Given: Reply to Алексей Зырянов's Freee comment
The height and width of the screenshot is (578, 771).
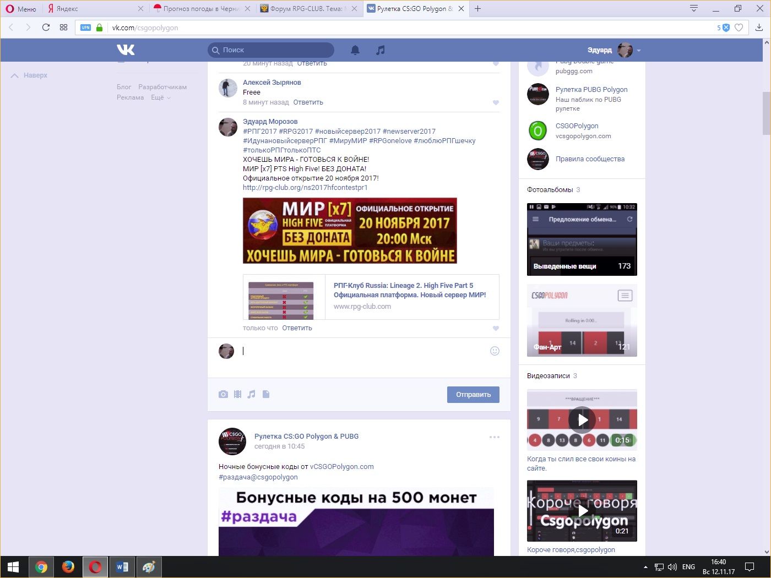Looking at the screenshot, I should [x=308, y=102].
